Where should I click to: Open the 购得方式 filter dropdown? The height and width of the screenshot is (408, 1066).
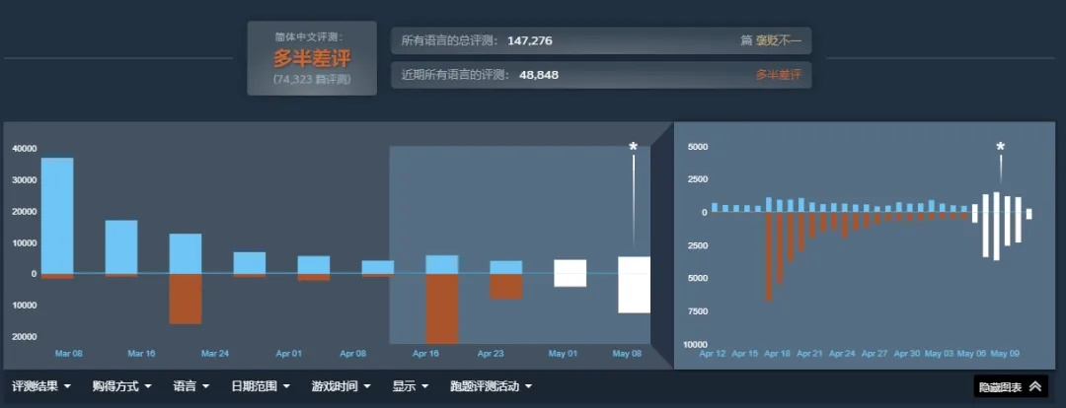tap(122, 386)
